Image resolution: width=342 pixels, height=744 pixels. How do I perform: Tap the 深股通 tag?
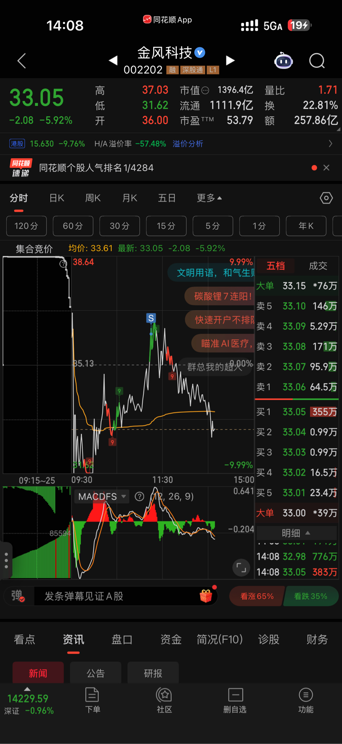click(x=192, y=70)
